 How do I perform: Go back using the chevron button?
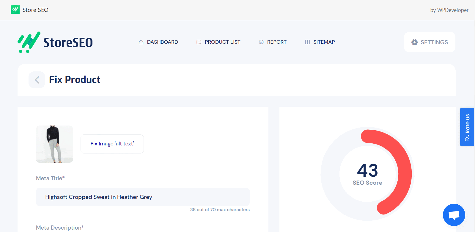click(x=37, y=80)
